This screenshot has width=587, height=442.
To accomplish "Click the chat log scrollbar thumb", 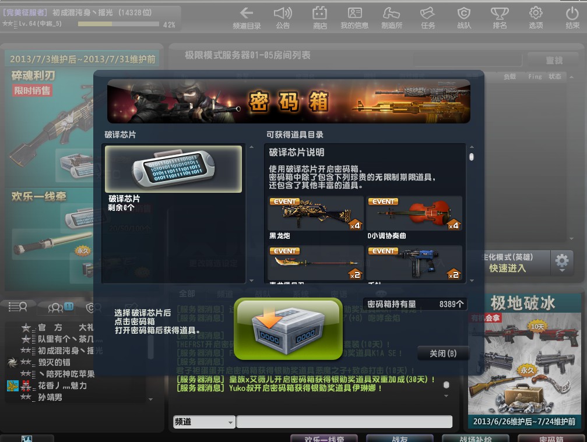I will (x=446, y=385).
